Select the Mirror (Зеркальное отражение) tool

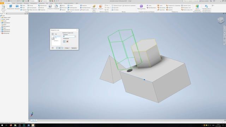[129, 6]
